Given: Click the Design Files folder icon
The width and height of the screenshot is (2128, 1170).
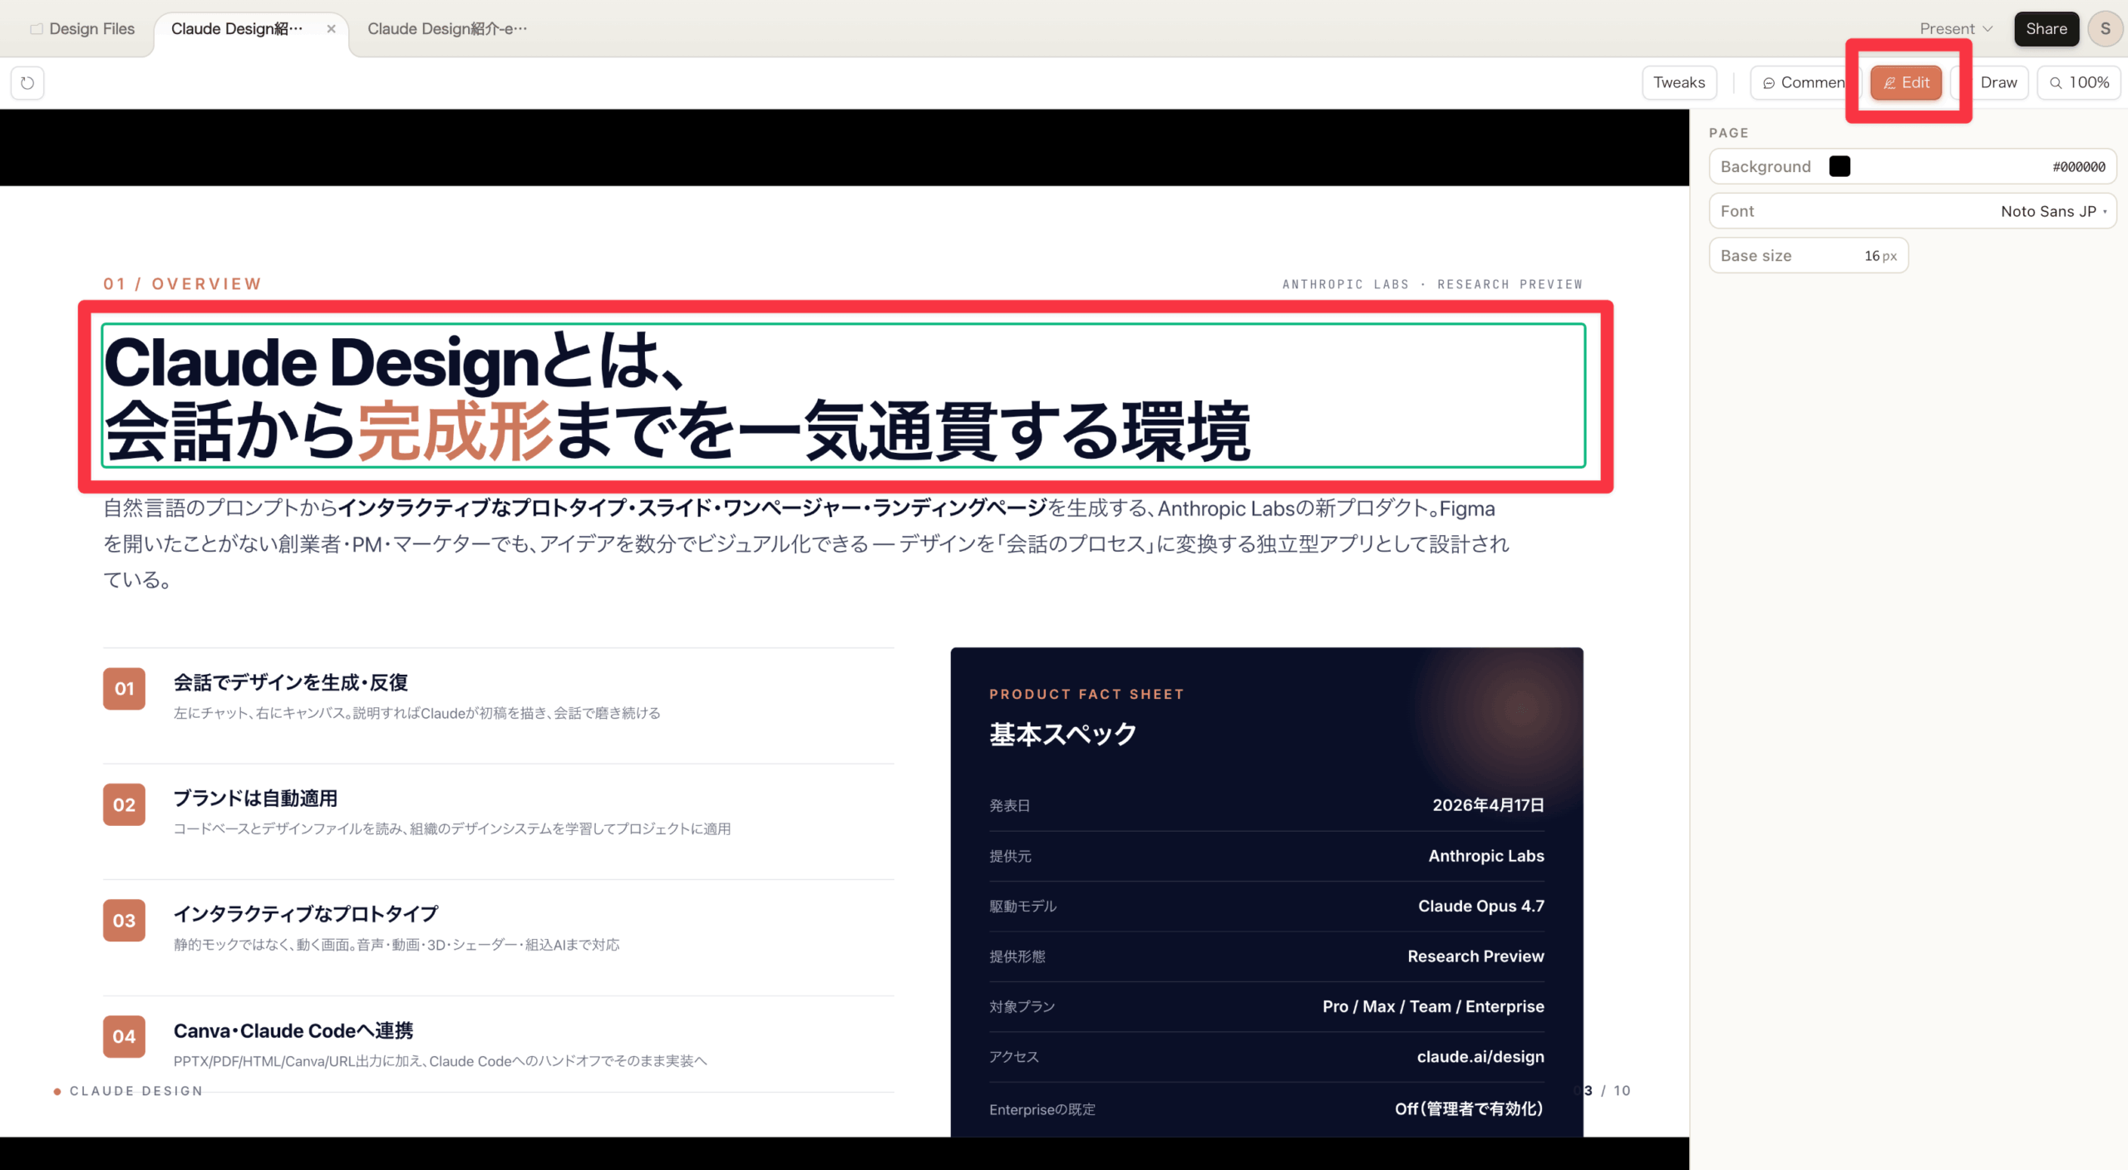Looking at the screenshot, I should point(37,28).
